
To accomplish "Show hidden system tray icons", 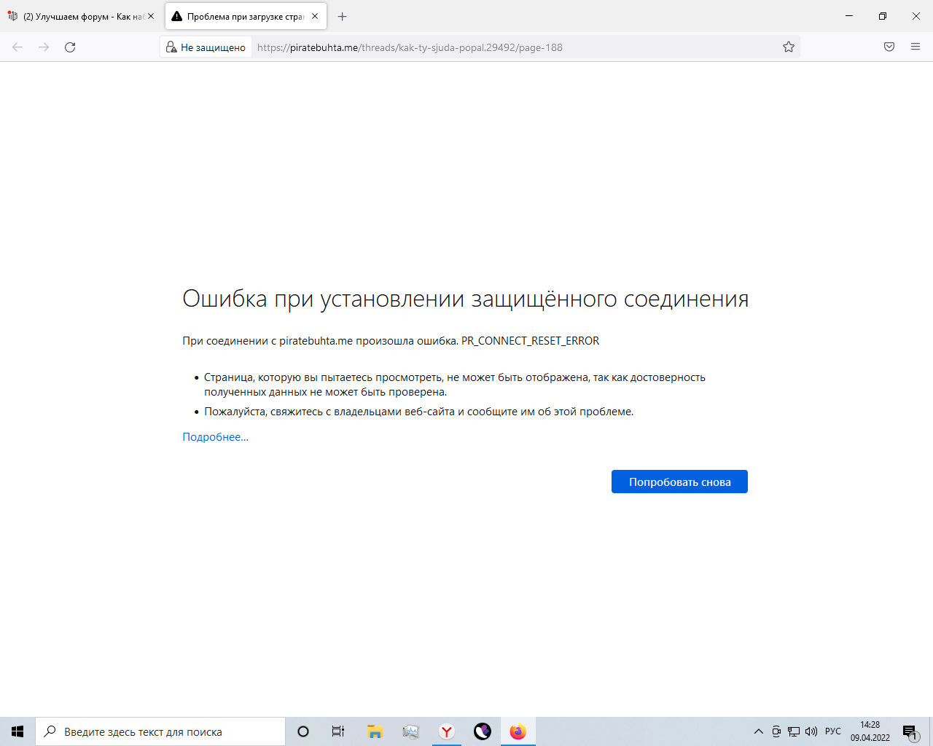I will tap(758, 731).
